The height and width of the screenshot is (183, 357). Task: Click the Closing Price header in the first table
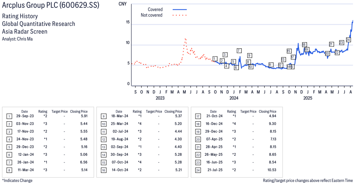(79, 112)
